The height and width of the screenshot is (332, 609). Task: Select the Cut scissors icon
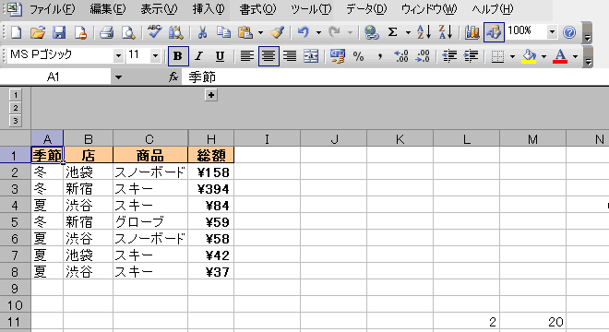click(x=202, y=32)
